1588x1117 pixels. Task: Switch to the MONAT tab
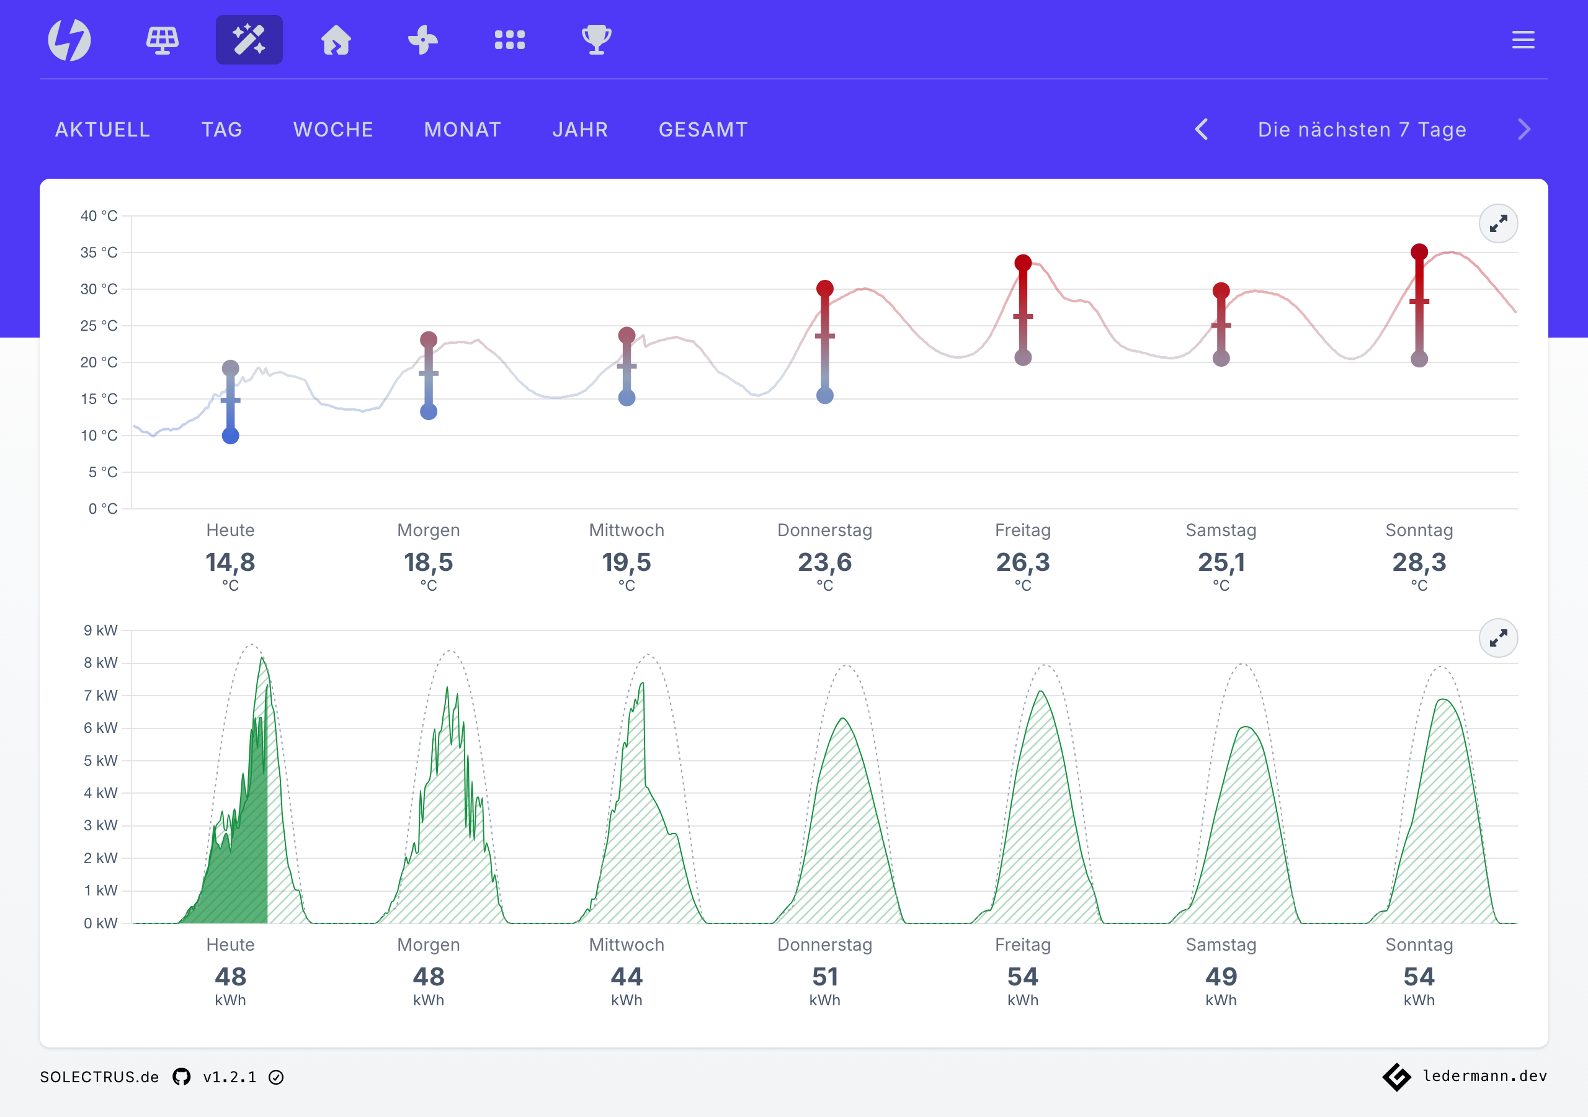(463, 130)
